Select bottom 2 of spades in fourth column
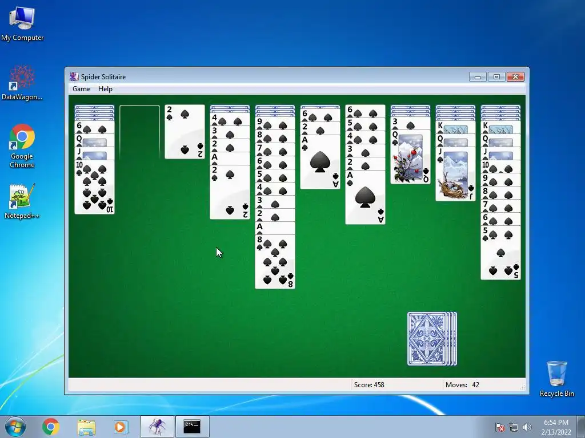585x438 pixels. coord(230,192)
